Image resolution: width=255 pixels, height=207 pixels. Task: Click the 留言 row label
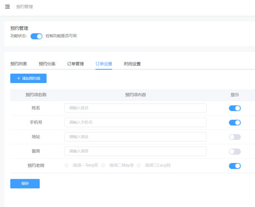[x=36, y=151]
